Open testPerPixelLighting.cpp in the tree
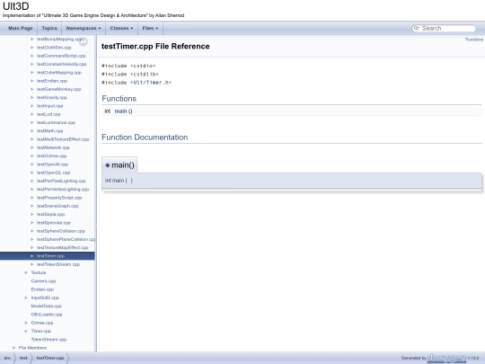This screenshot has width=485, height=364. (61, 181)
